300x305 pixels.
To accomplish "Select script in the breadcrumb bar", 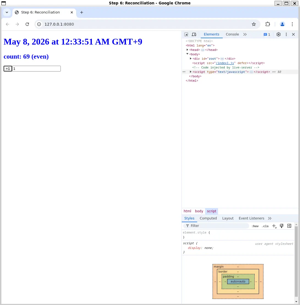I will pos(211,211).
